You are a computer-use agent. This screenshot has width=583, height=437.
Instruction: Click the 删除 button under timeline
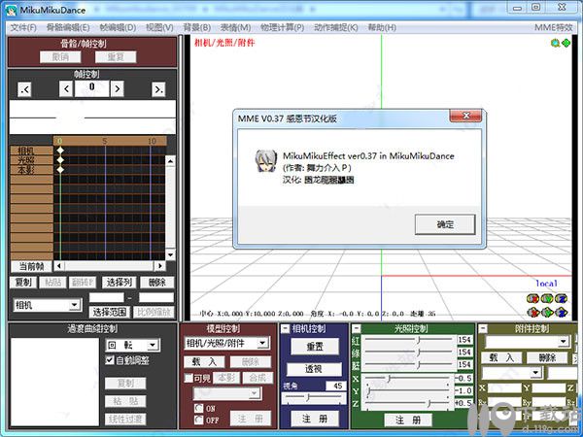pyautogui.click(x=156, y=283)
